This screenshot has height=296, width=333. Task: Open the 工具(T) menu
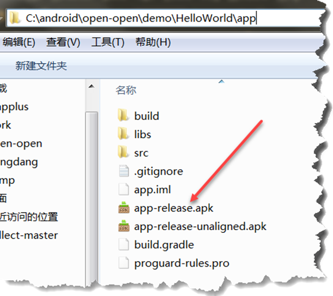[108, 42]
